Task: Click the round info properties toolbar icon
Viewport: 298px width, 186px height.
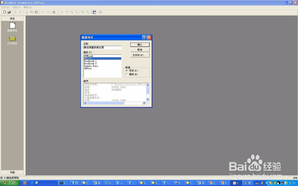Action: click(54, 12)
